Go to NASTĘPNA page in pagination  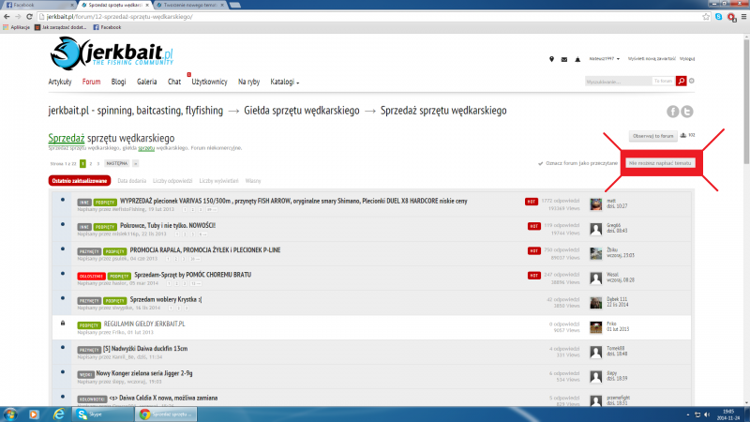coord(117,163)
